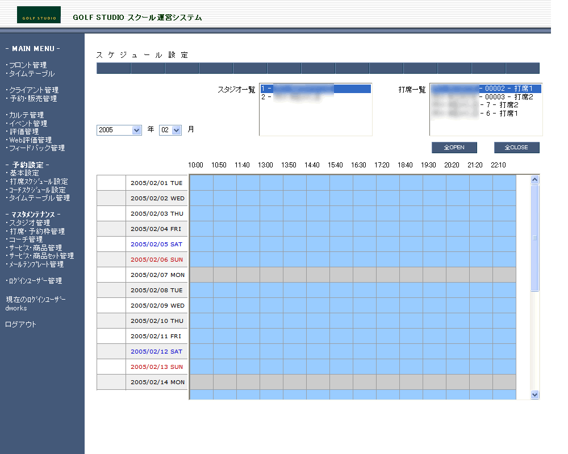Open タイムテーブル menu link
This screenshot has width=568, height=454.
(32, 74)
